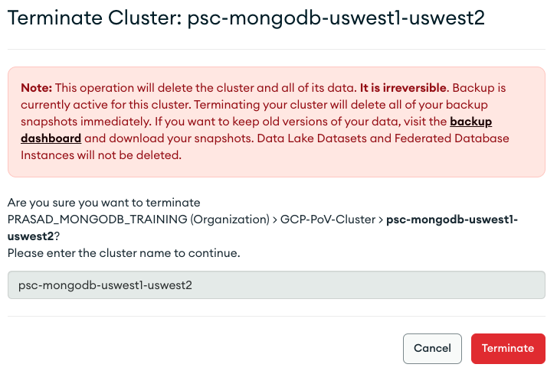Click "Please enter the cluster name to continue"
557x374 pixels.
[x=123, y=252]
